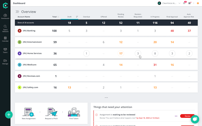This screenshot has width=202, height=126.
Task: Click the info icon beside Total
Action: [58, 17]
